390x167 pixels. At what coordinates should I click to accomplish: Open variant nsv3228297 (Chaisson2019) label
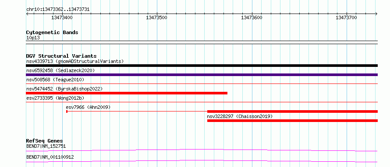coord(240,116)
